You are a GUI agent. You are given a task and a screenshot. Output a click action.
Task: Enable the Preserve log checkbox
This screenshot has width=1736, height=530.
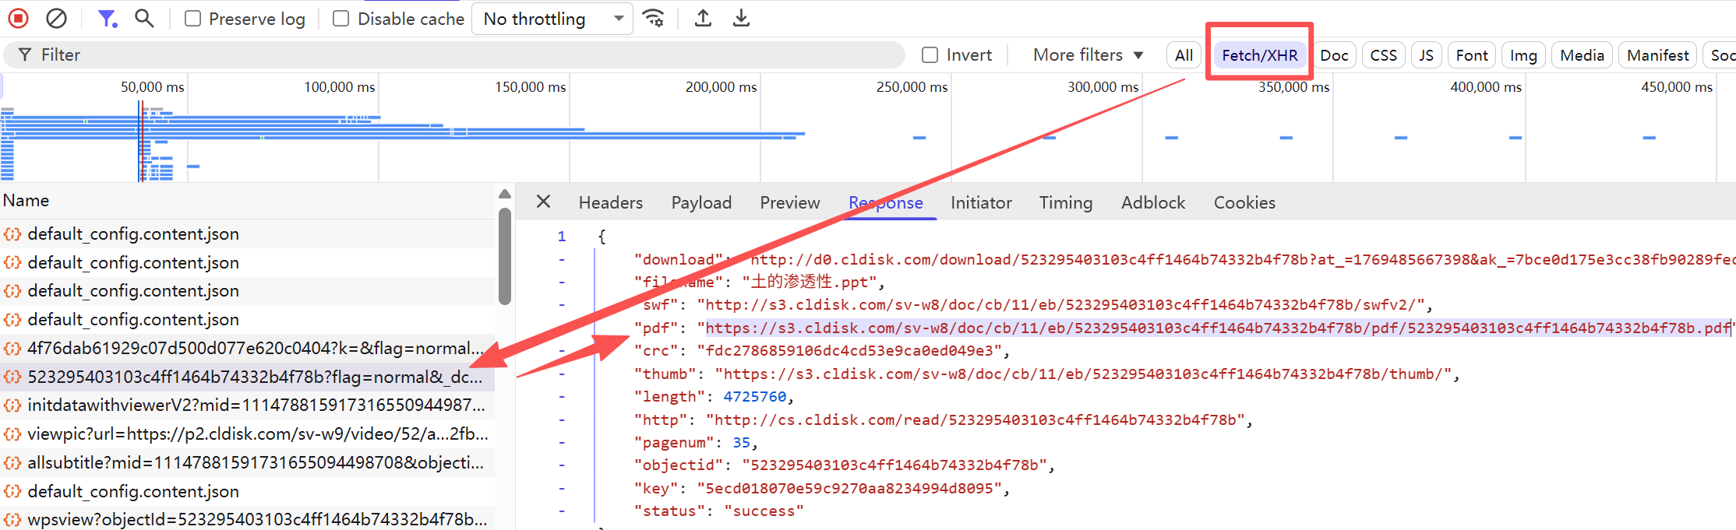point(192,19)
